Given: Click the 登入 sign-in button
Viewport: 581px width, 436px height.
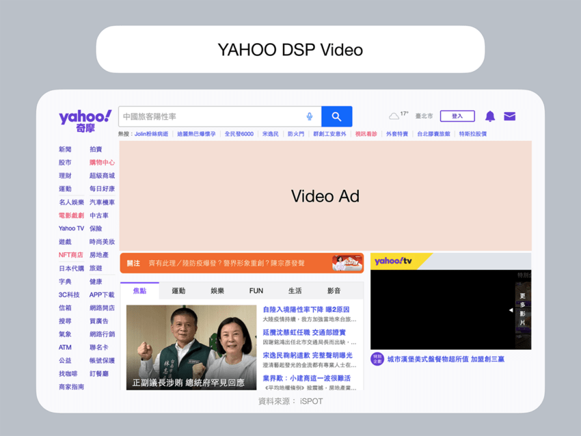Looking at the screenshot, I should (457, 115).
